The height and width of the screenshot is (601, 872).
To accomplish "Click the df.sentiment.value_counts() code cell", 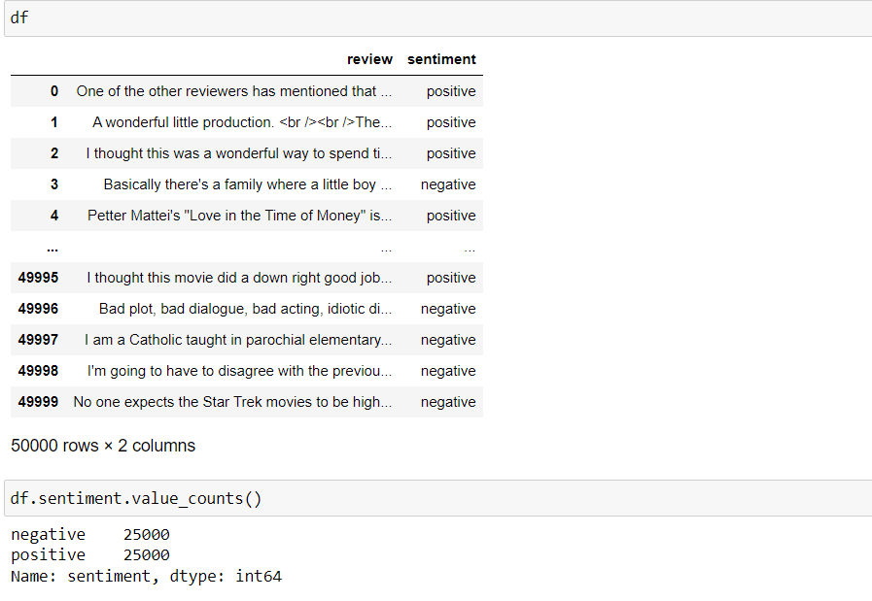I will (438, 498).
